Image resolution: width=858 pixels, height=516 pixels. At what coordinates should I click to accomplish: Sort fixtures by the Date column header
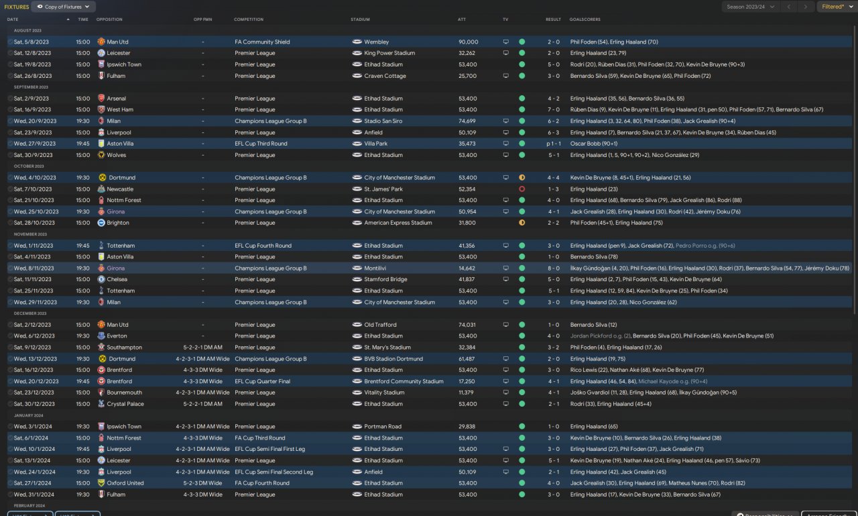tap(13, 19)
